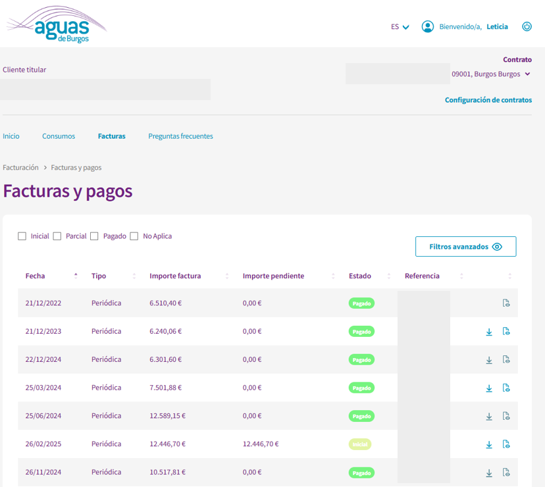Image resolution: width=545 pixels, height=487 pixels.
Task: Go to Preguntas frecuentes
Action: 180,136
